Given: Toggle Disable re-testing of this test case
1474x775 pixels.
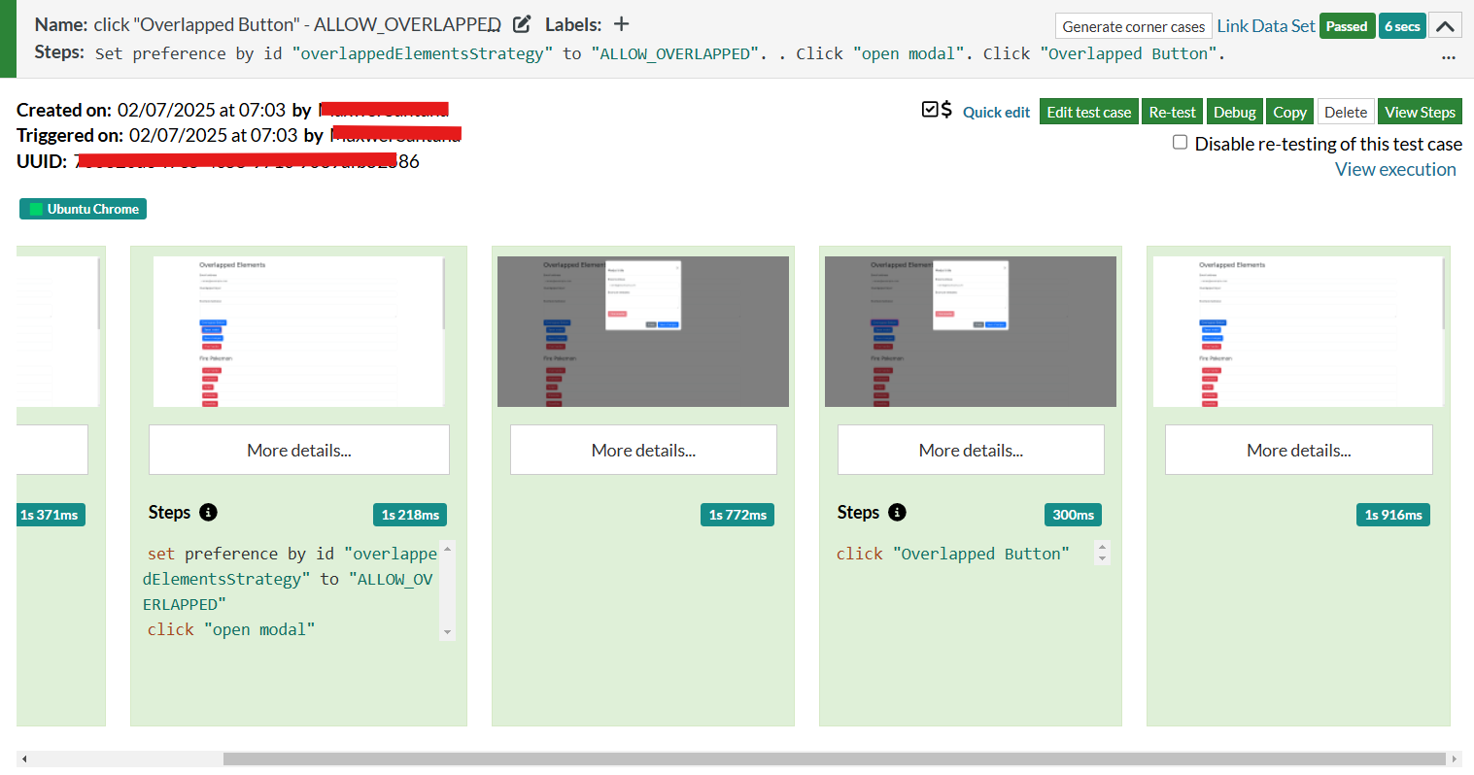Looking at the screenshot, I should [1180, 143].
